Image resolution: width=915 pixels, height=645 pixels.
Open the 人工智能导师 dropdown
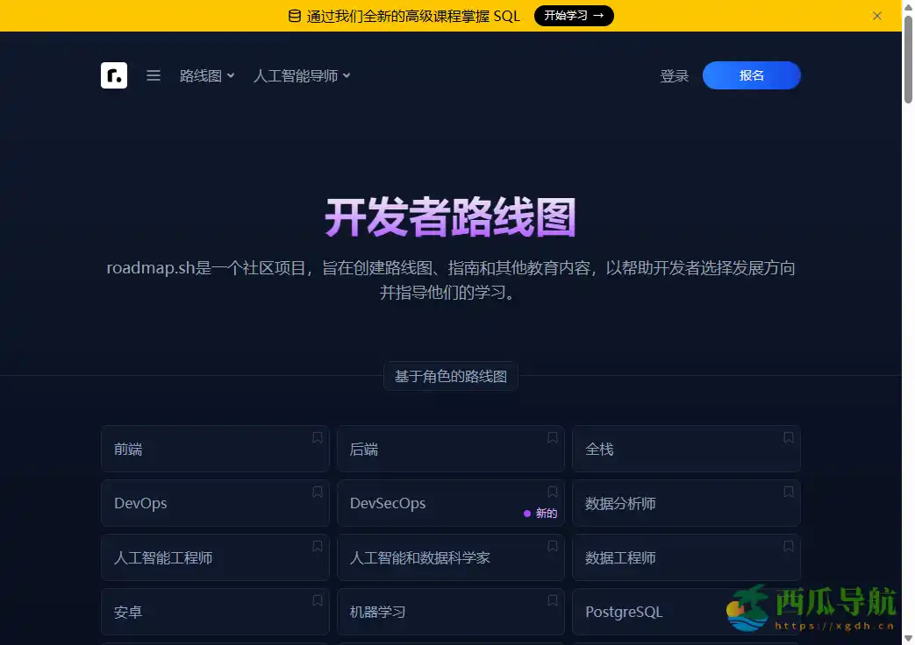pos(301,75)
